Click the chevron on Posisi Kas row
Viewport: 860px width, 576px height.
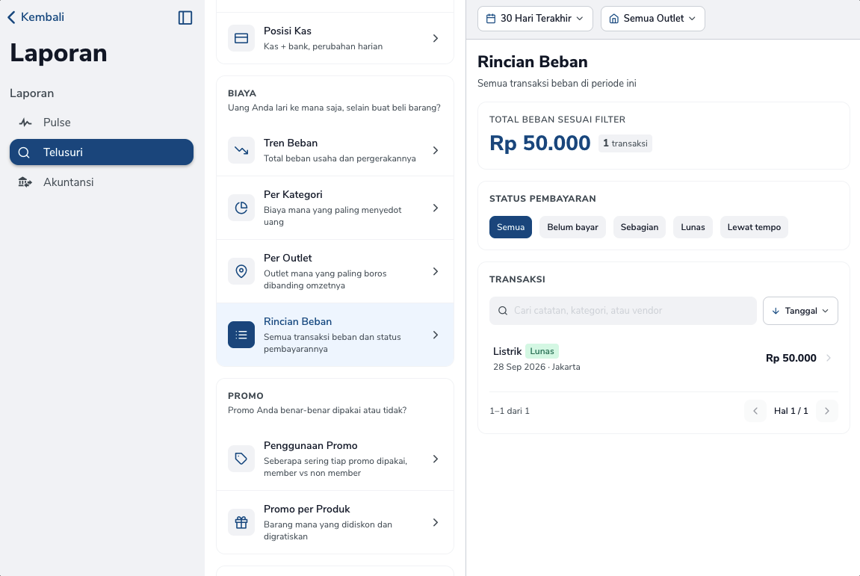click(x=436, y=38)
